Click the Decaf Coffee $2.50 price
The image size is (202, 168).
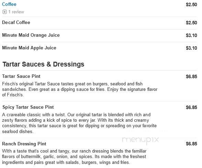point(191,23)
